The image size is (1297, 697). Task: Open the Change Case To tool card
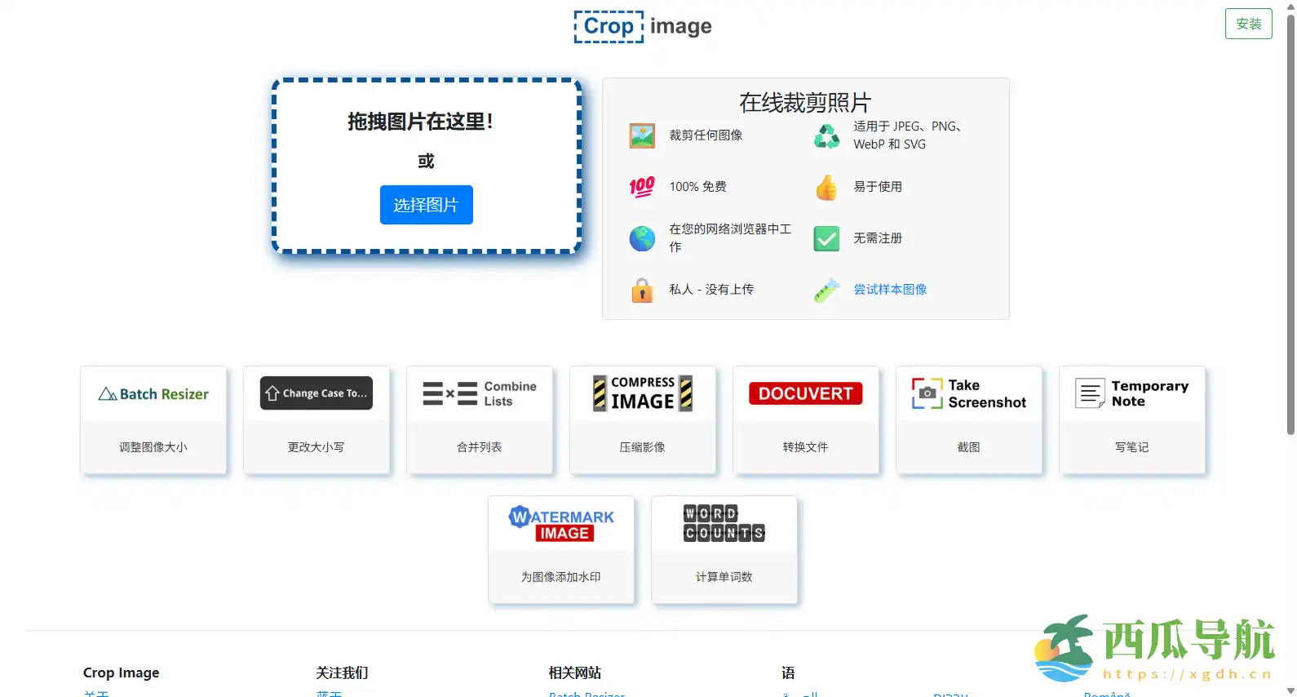tap(317, 420)
